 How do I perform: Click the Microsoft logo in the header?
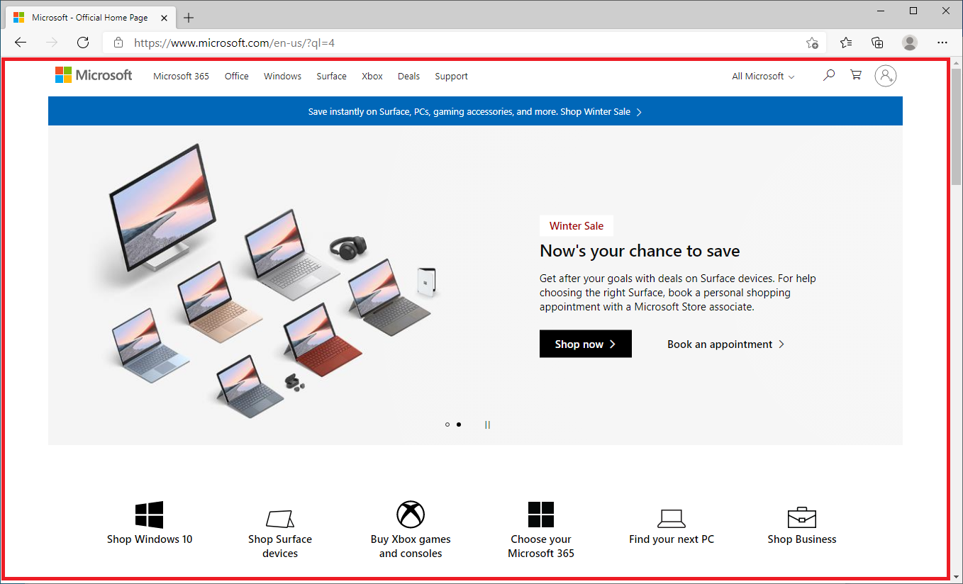point(94,75)
